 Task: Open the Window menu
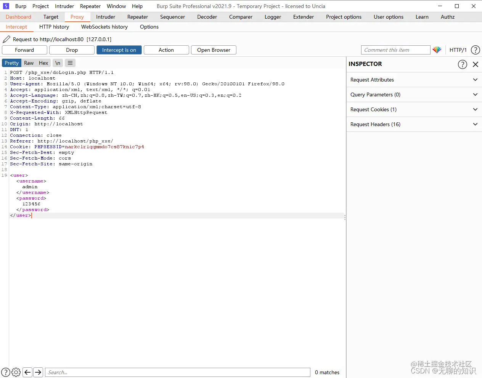(x=116, y=6)
